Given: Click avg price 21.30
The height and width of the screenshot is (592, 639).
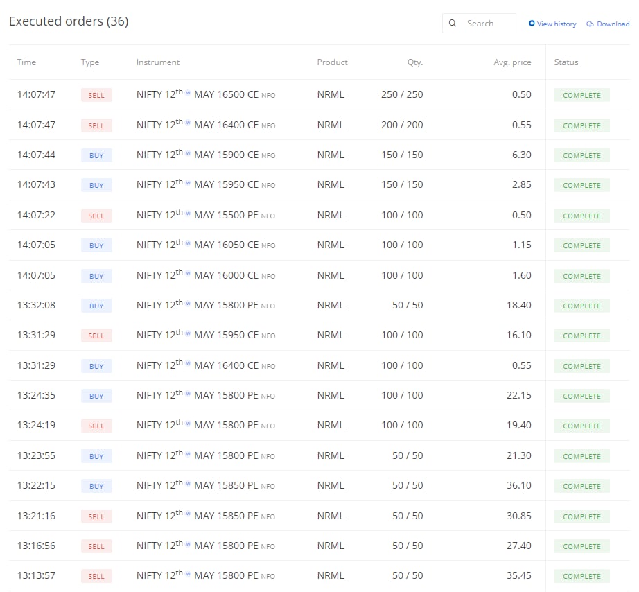Looking at the screenshot, I should 519,455.
